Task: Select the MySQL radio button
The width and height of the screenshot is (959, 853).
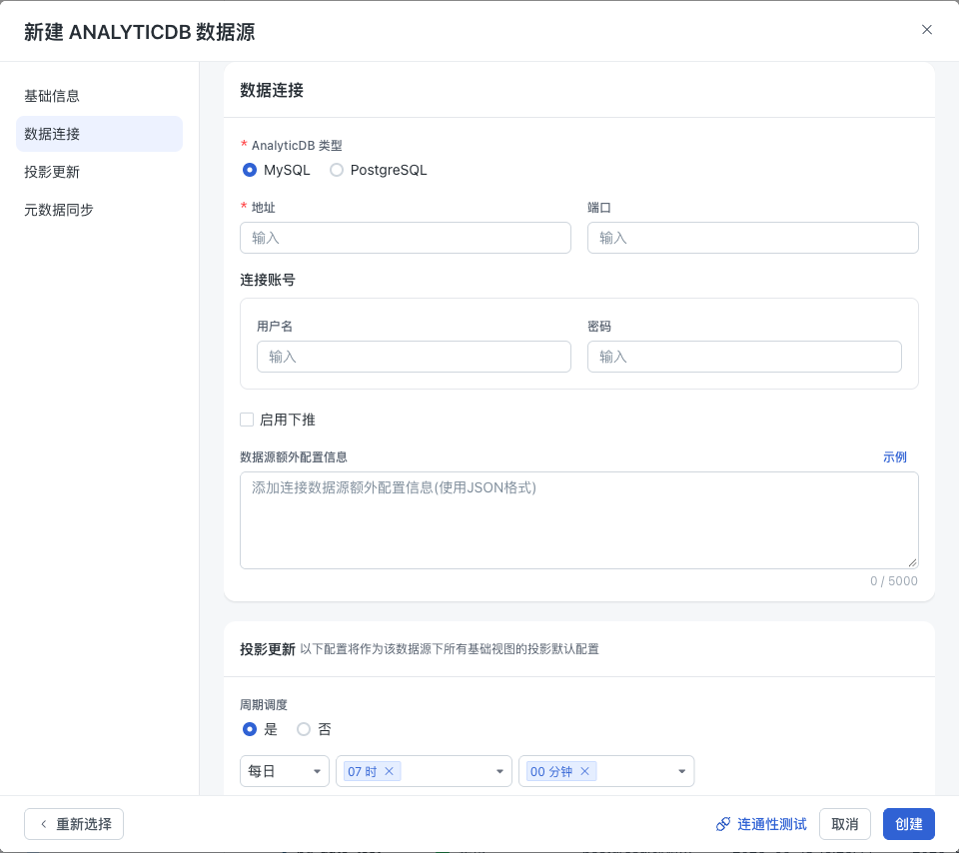Action: 250,170
